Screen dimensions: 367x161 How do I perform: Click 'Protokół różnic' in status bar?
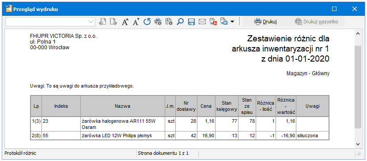pos(20,154)
